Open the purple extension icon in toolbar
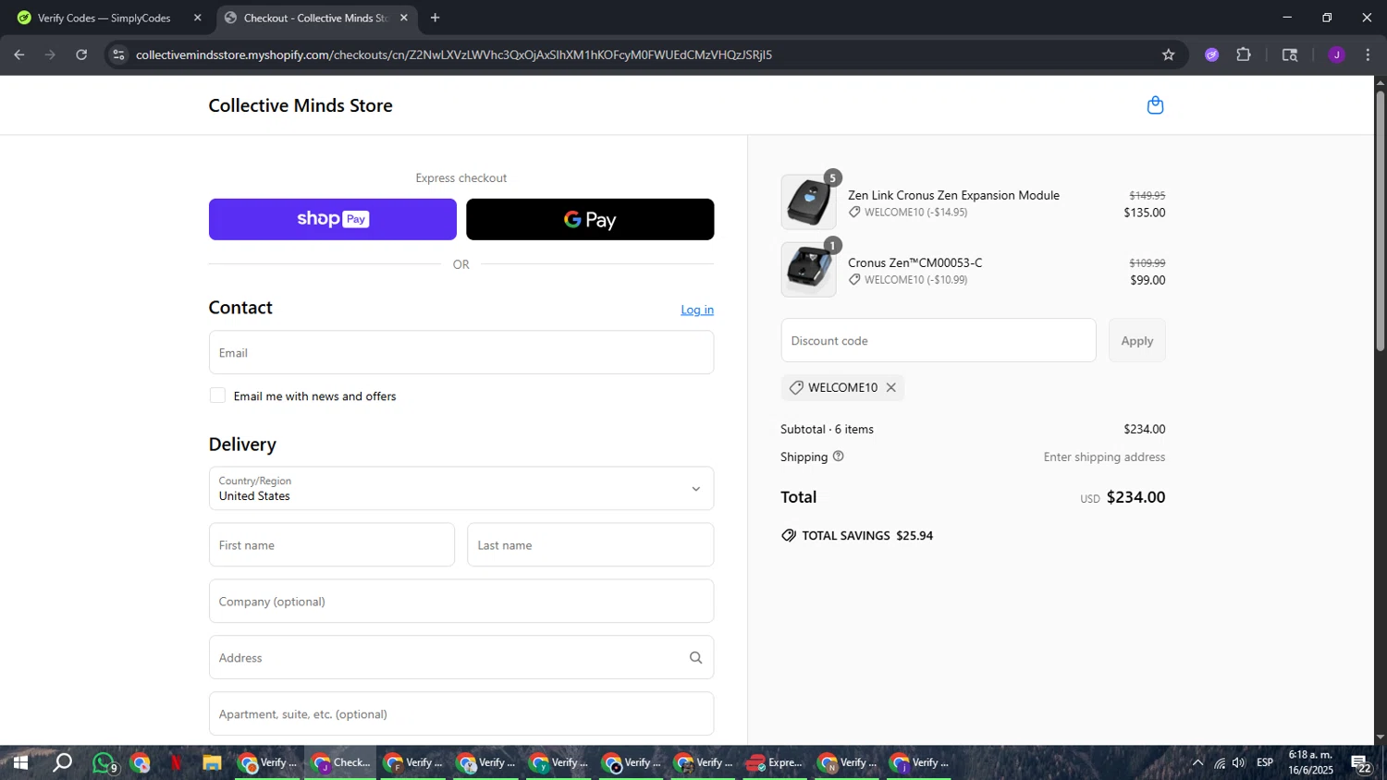The width and height of the screenshot is (1387, 780). (1212, 55)
